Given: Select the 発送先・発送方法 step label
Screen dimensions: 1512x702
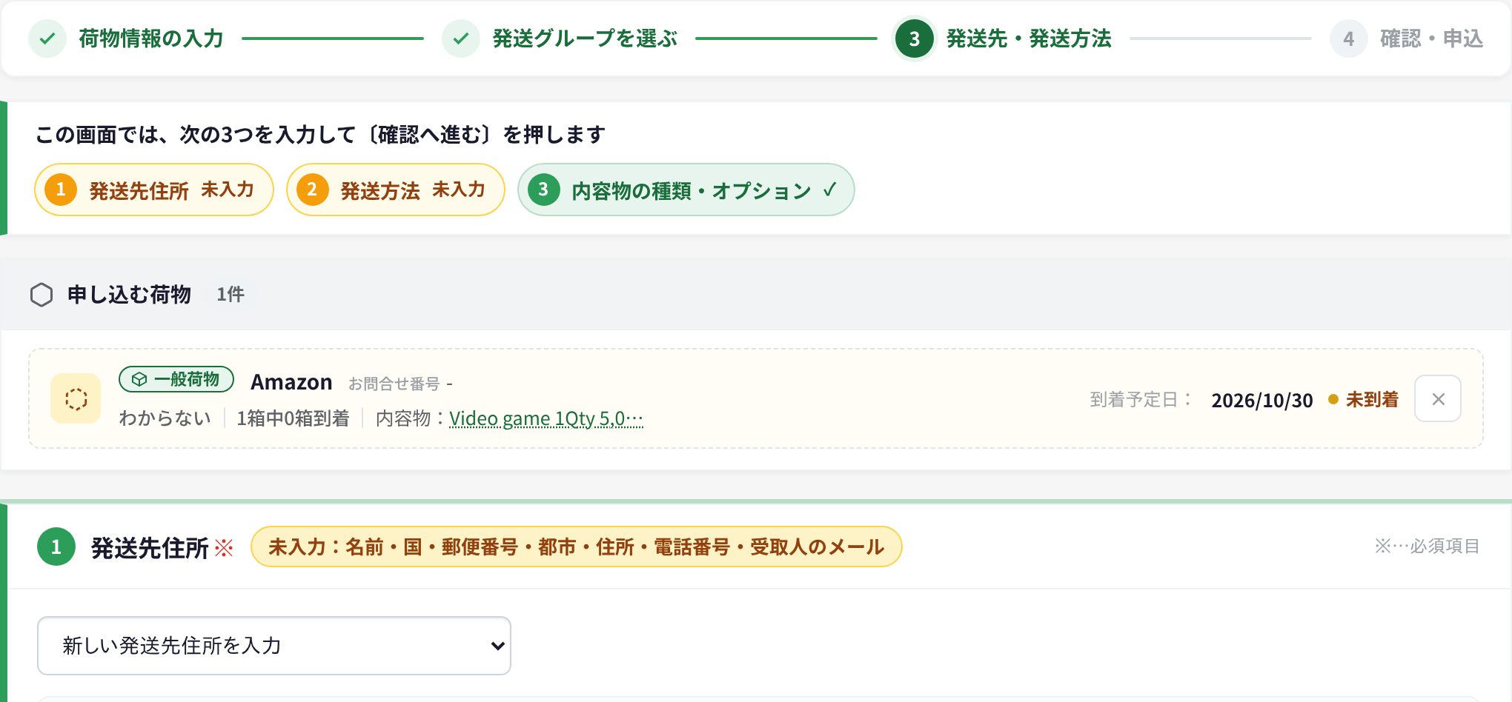Looking at the screenshot, I should (x=1029, y=39).
